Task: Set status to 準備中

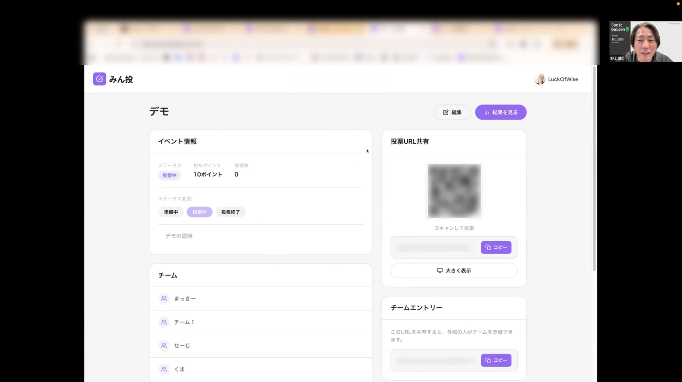Action: pos(171,212)
